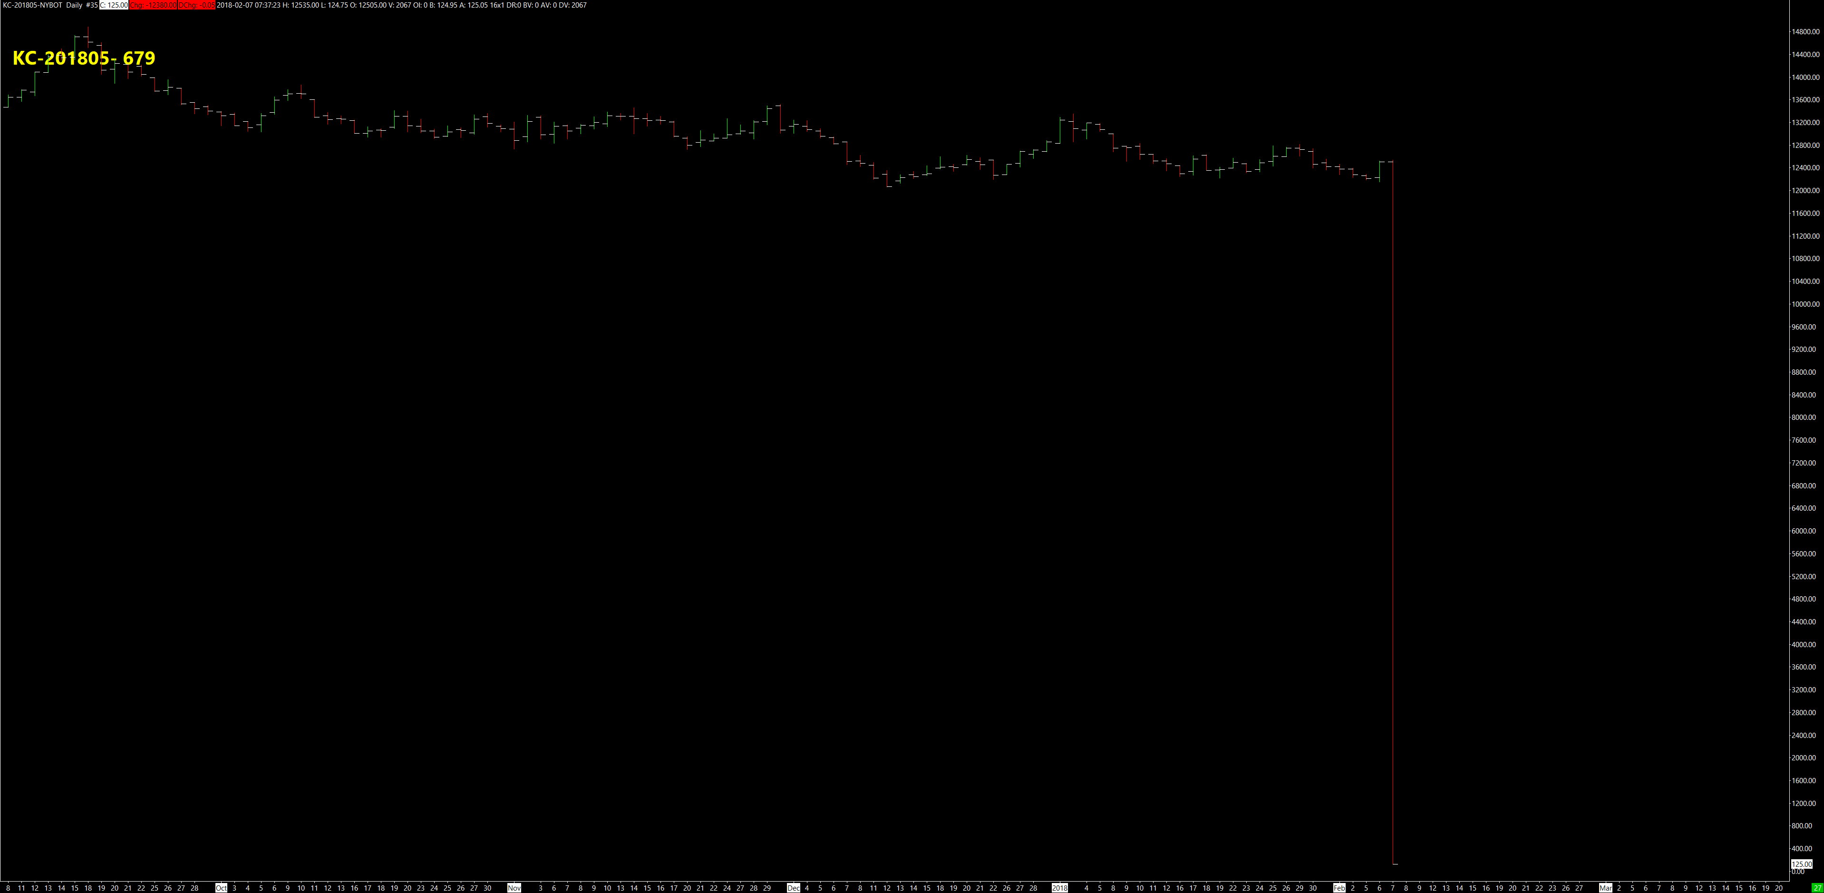Click the red Chg: -12380.00 field
This screenshot has height=893, width=1824.
click(153, 5)
